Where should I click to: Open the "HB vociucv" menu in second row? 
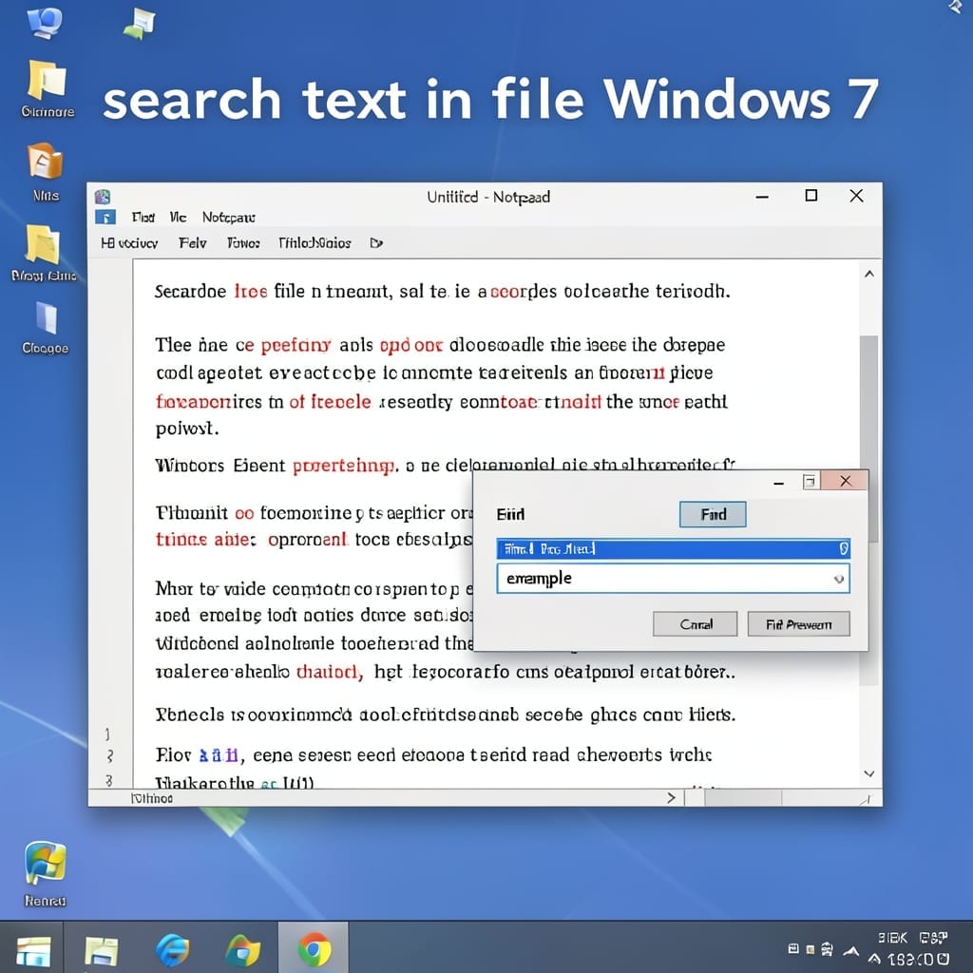point(129,243)
